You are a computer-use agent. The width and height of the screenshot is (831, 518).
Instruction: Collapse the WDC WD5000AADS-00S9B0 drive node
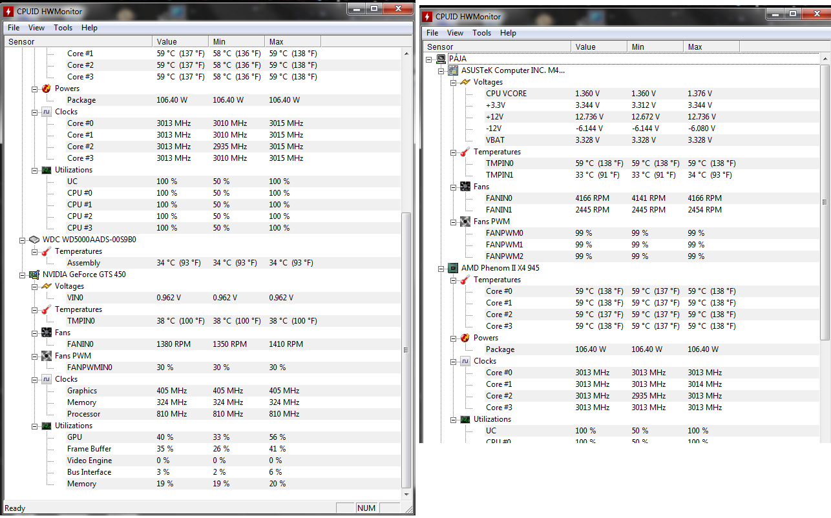pos(23,240)
